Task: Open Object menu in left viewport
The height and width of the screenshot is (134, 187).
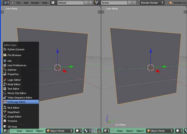Action: pyautogui.click(x=40, y=131)
